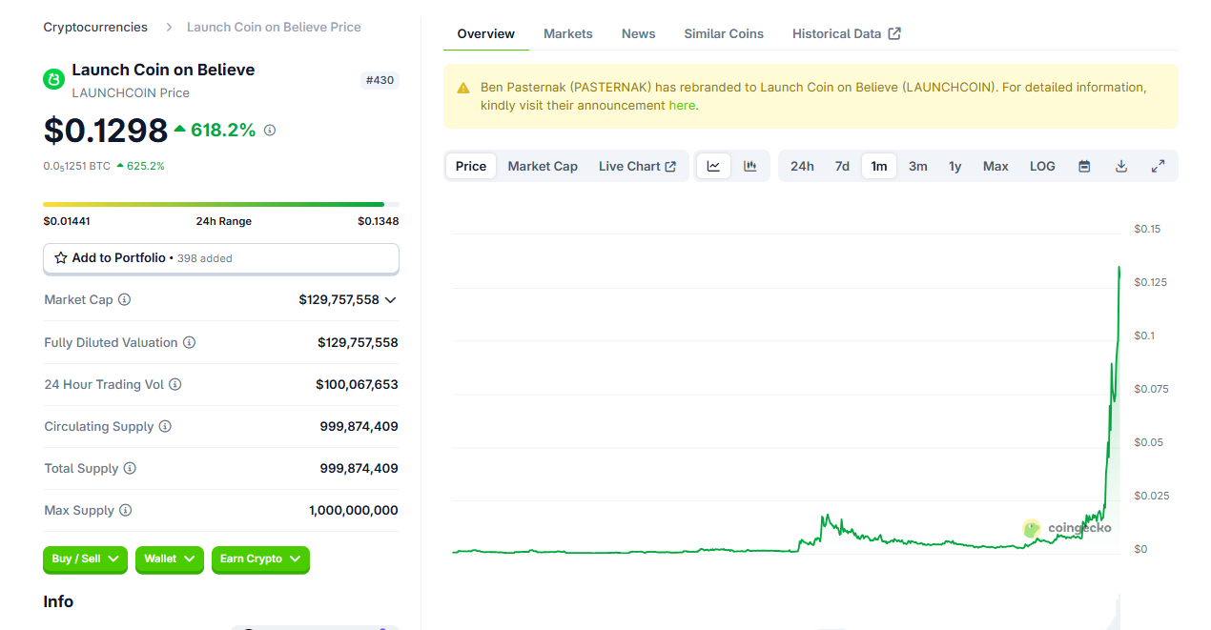
Task: Click the LAUNCHCOIN Price subtitle
Action: pos(131,93)
